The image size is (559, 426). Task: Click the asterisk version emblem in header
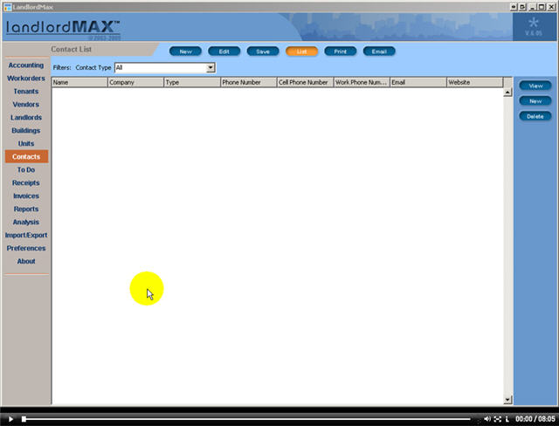pyautogui.click(x=534, y=27)
